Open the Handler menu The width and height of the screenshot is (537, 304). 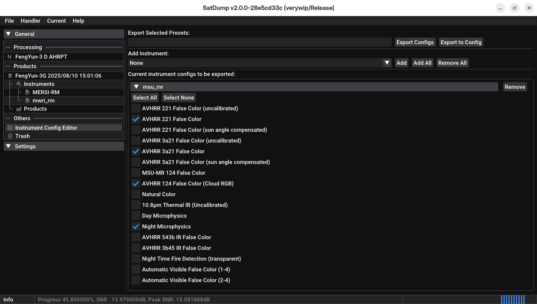(x=31, y=21)
